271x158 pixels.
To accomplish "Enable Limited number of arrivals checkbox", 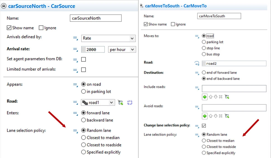I will click(83, 70).
